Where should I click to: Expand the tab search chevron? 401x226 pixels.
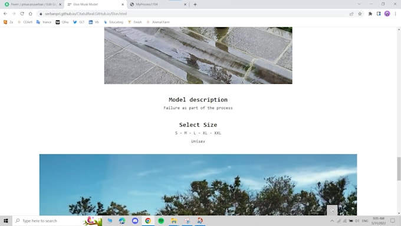(x=359, y=4)
